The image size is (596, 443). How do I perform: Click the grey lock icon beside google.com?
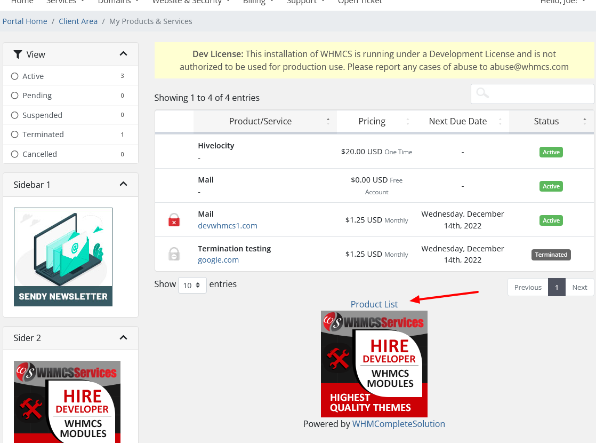(x=174, y=254)
